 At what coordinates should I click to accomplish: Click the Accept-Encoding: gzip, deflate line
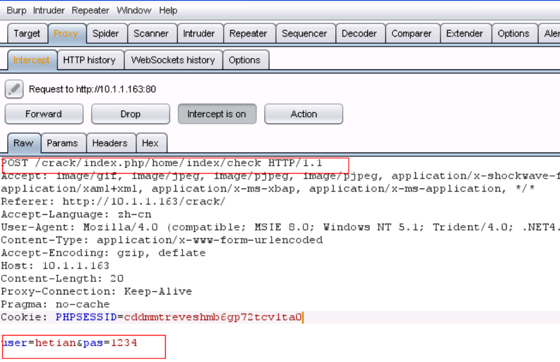tap(104, 253)
